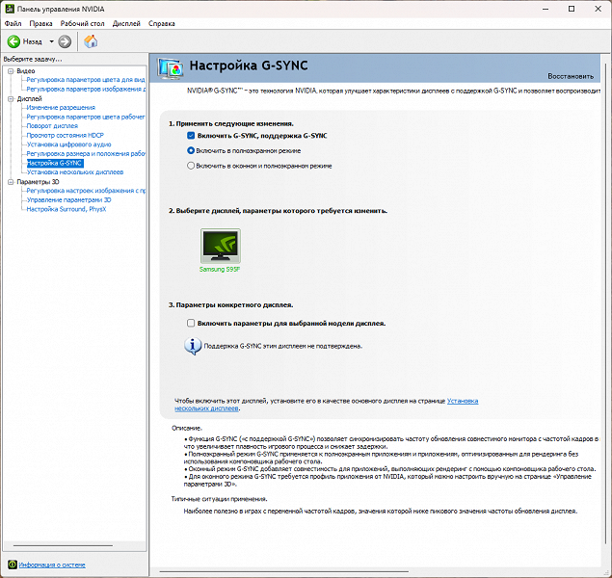Open the Информация о системе link
This screenshot has width=612, height=578.
(52, 565)
